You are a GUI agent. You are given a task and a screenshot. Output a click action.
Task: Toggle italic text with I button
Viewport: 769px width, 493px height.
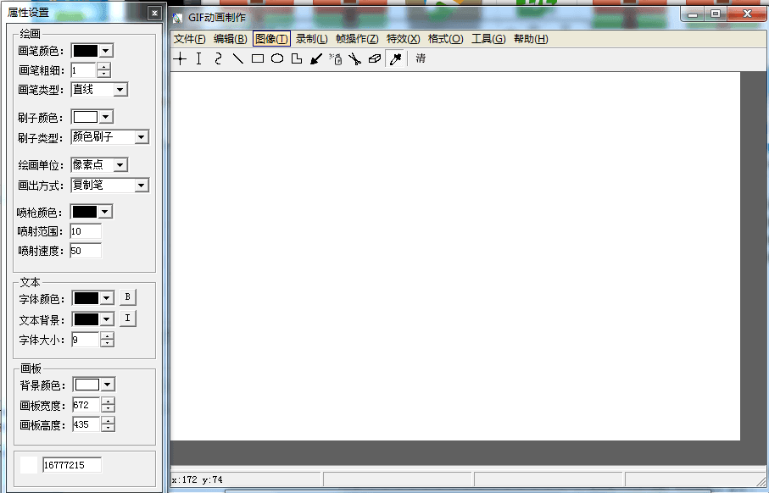tap(127, 319)
